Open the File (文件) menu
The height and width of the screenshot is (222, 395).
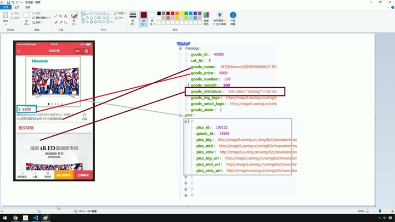pos(5,7)
